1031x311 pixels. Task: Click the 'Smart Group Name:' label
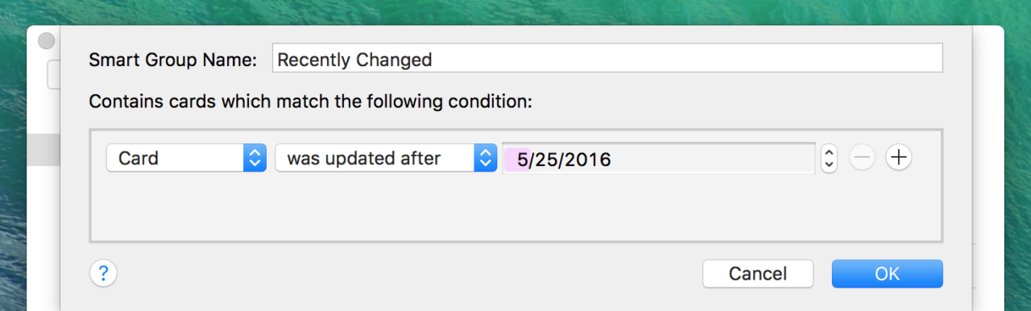coord(172,60)
